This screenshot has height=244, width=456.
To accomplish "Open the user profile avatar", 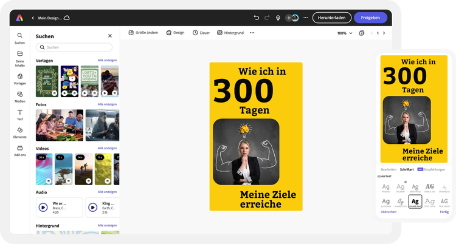I will click(295, 18).
